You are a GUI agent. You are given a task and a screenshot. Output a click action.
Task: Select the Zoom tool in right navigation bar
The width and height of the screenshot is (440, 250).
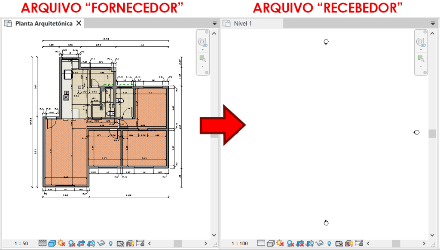click(x=421, y=59)
